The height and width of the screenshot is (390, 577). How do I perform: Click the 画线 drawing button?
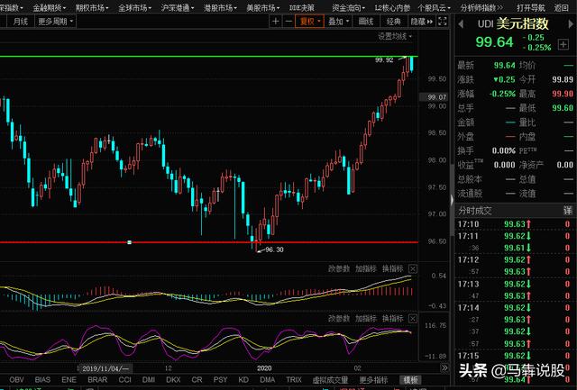[x=365, y=20]
